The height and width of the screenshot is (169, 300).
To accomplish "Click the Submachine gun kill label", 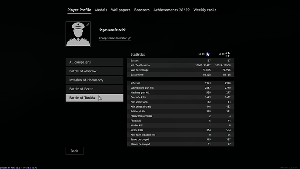I will (142, 88).
